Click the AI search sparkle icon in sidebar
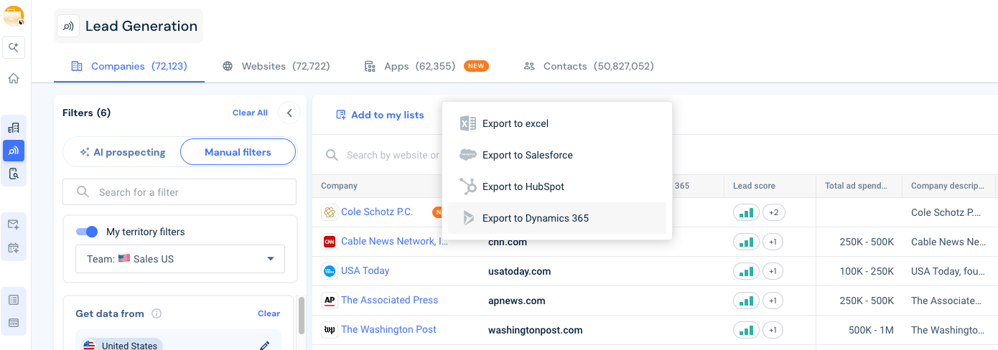998x350 pixels. pyautogui.click(x=14, y=47)
